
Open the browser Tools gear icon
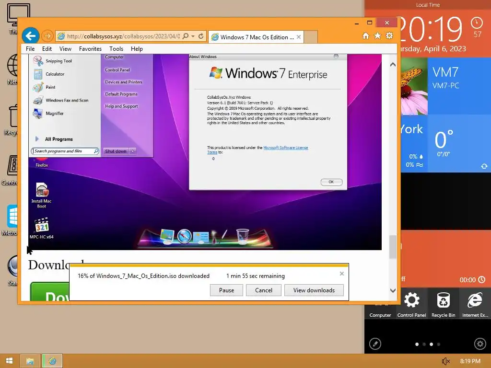[389, 36]
